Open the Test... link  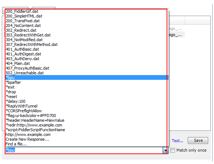(x=177, y=141)
